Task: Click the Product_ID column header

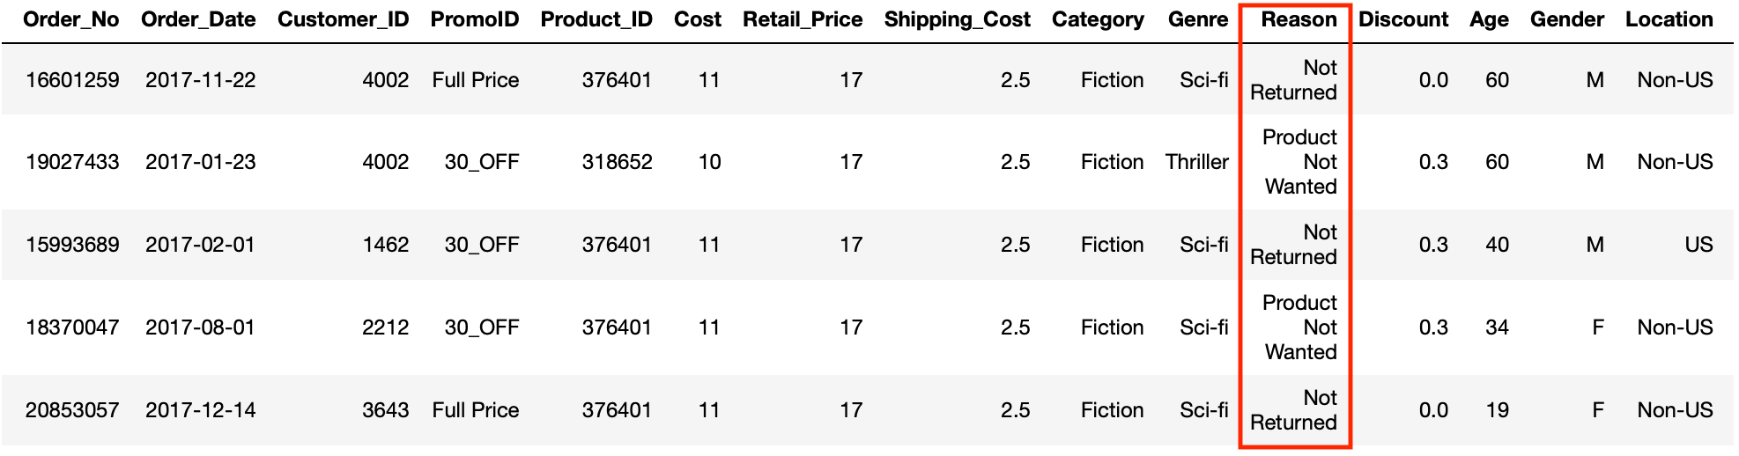Action: pos(596,19)
